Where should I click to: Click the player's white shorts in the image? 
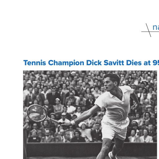(x=115, y=129)
